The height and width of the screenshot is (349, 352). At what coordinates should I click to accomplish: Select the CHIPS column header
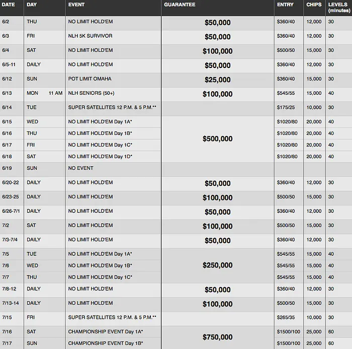click(x=314, y=5)
